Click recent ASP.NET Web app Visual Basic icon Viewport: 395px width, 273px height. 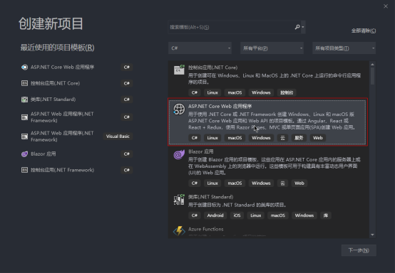24,136
